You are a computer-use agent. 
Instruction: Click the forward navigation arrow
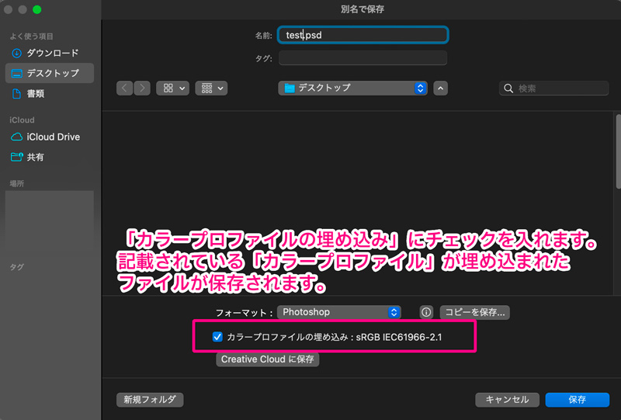(142, 89)
